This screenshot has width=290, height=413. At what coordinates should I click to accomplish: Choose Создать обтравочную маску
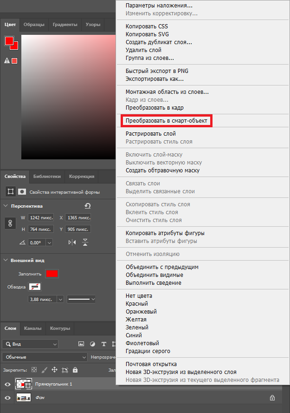(x=162, y=170)
